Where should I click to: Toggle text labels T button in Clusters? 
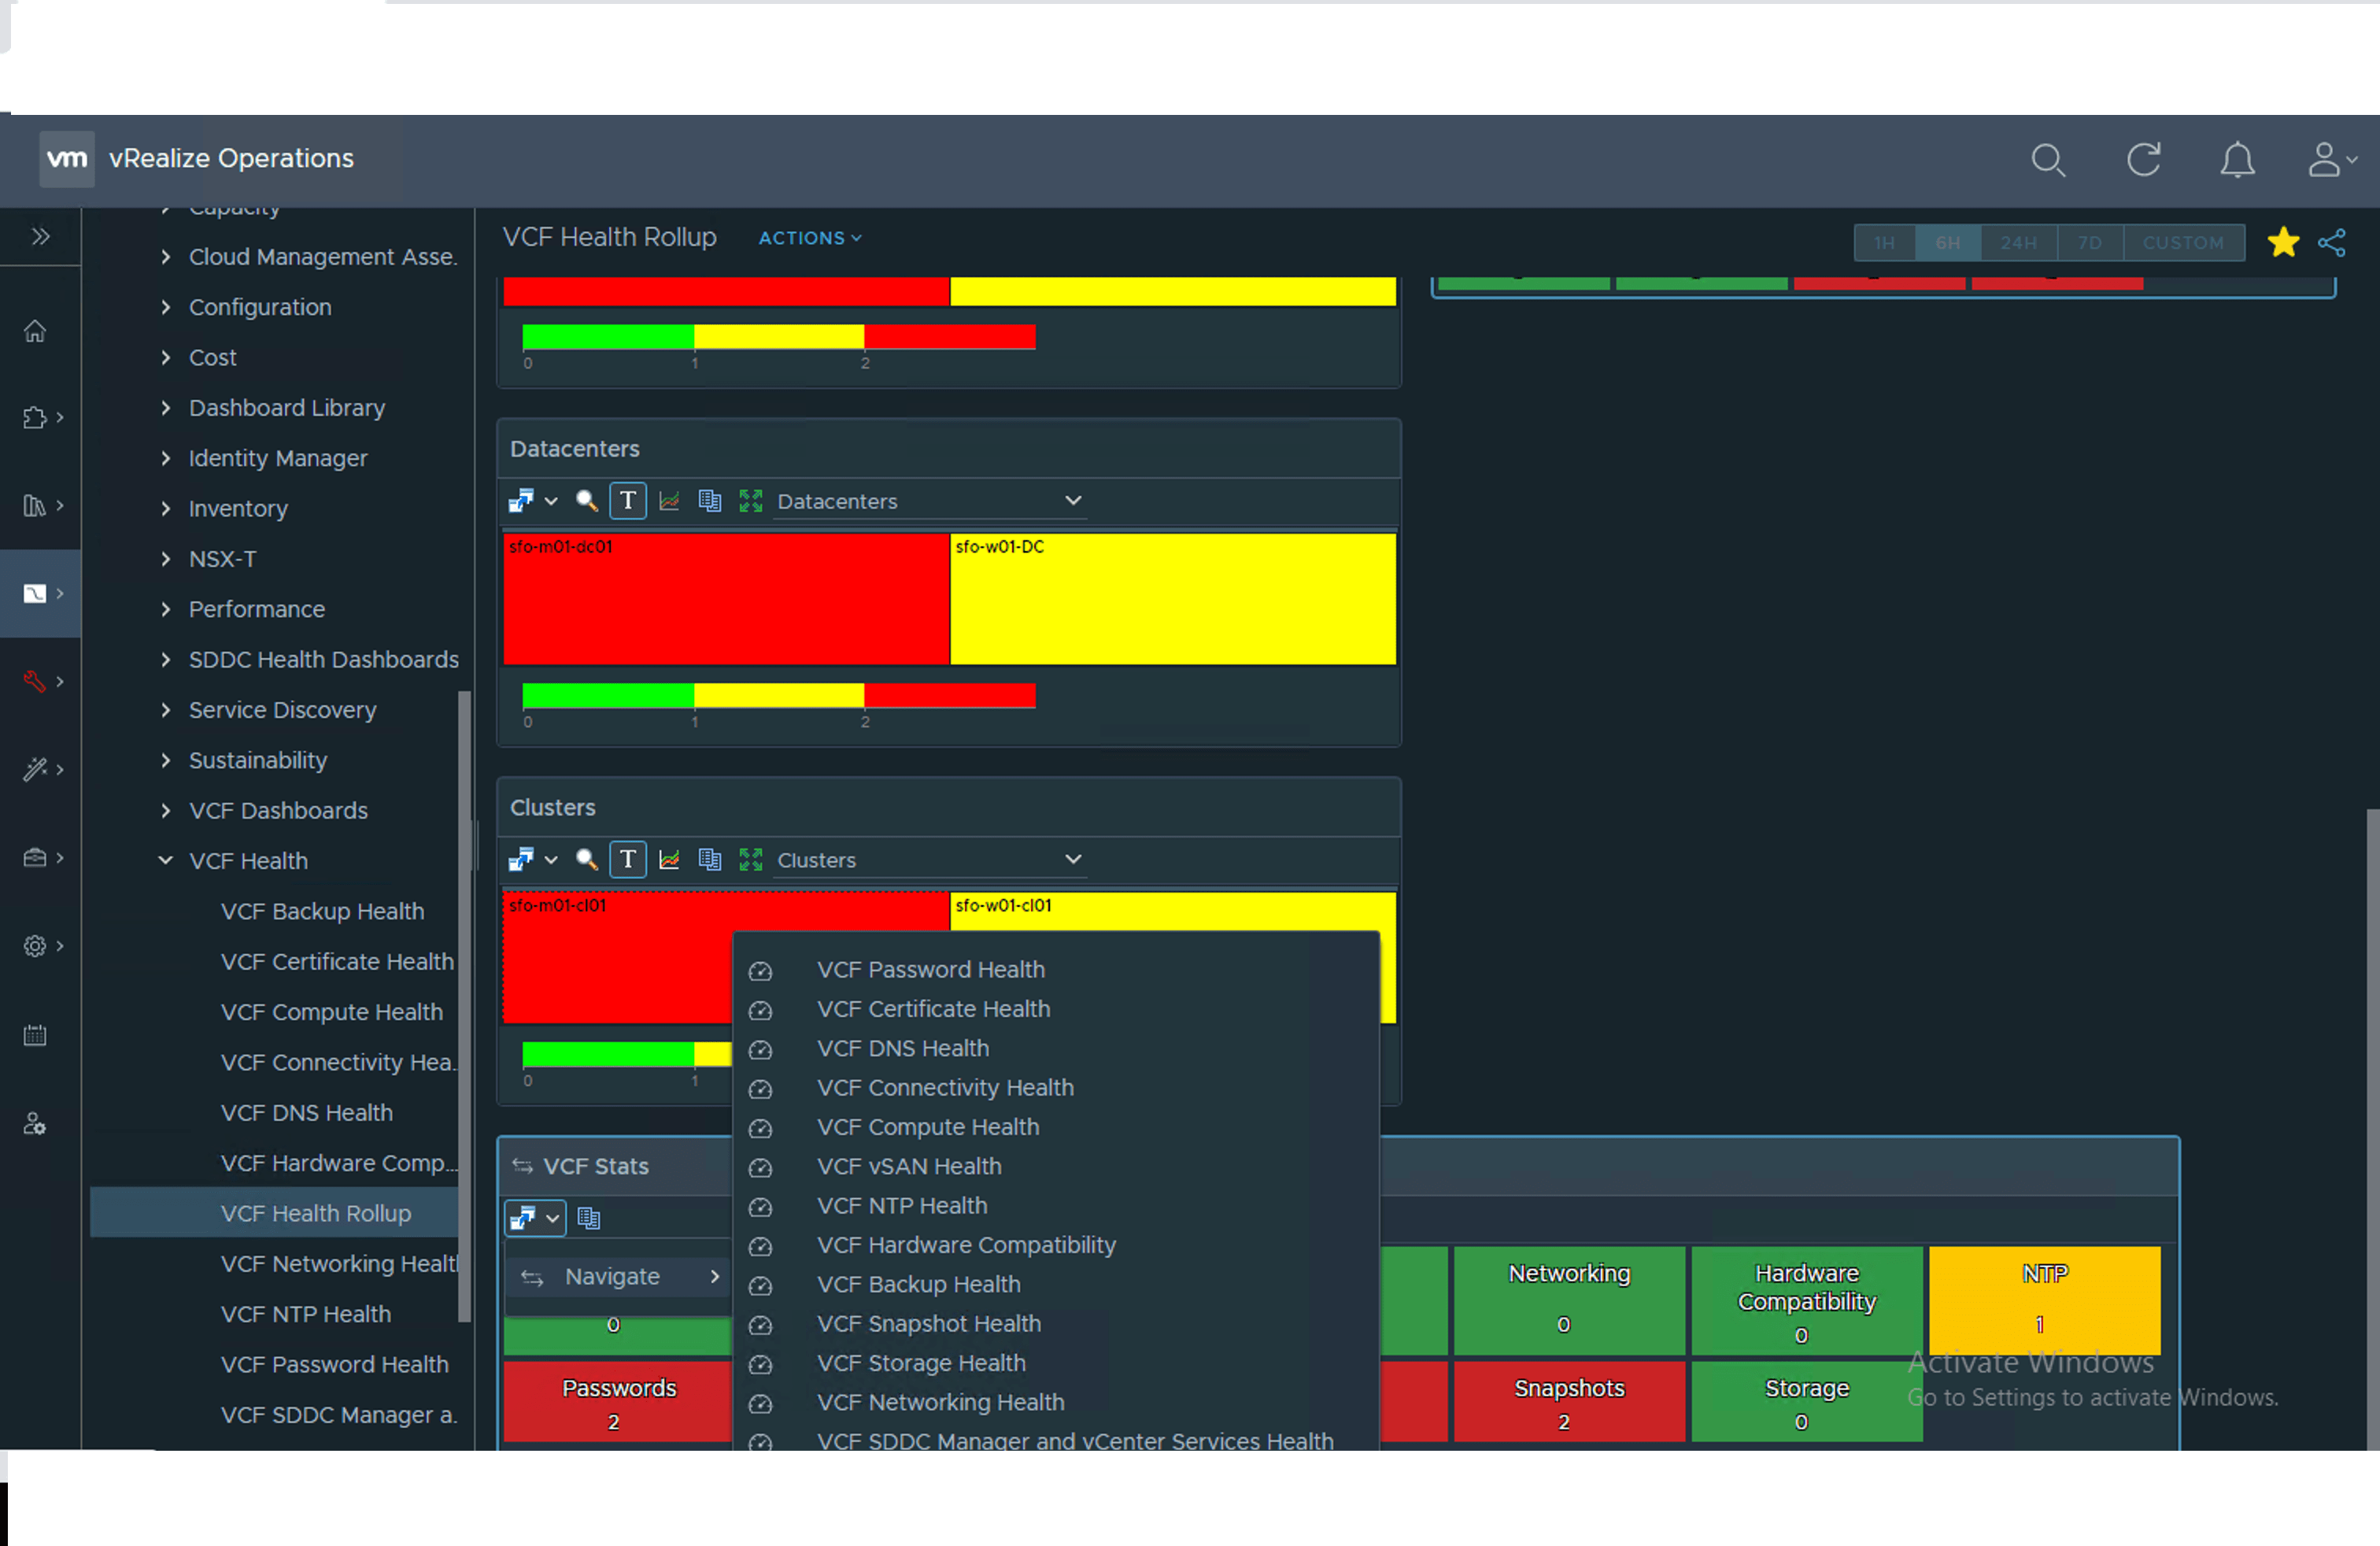[x=628, y=859]
